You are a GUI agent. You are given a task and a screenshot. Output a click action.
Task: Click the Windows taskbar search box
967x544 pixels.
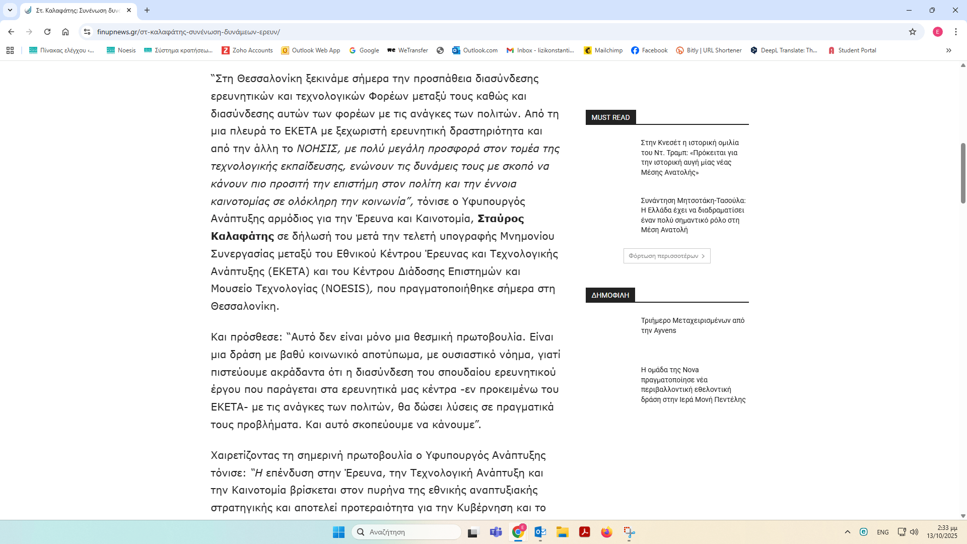tap(406, 532)
